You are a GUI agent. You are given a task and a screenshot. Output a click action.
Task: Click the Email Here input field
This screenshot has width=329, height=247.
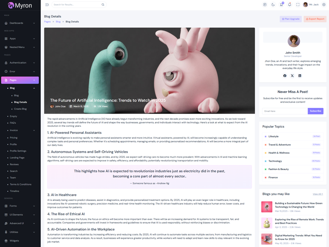[285, 111]
